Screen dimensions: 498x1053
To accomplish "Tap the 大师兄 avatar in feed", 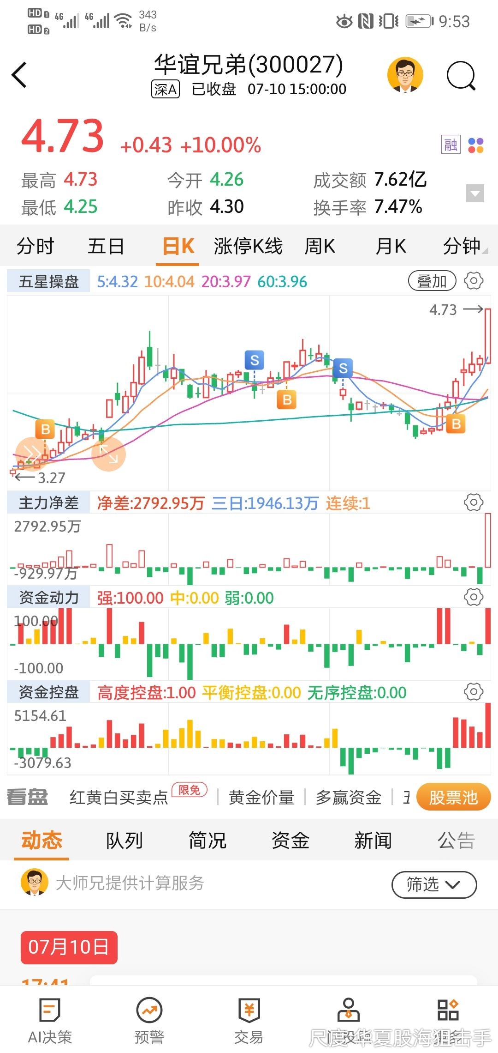I will pyautogui.click(x=35, y=882).
